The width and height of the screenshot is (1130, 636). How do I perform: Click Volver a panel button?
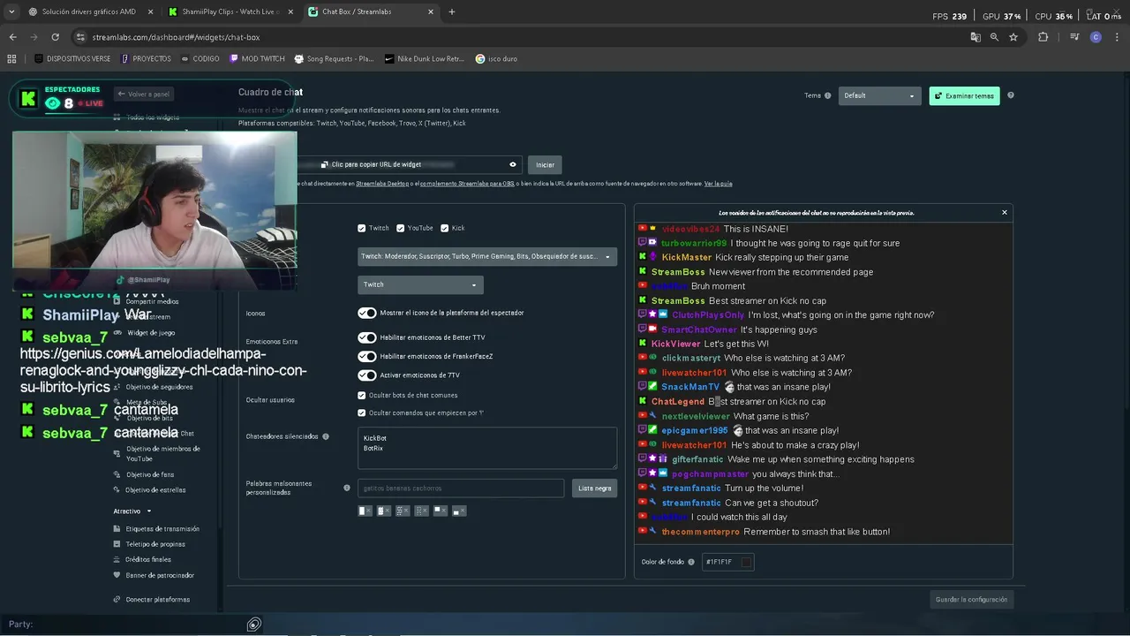(142, 94)
